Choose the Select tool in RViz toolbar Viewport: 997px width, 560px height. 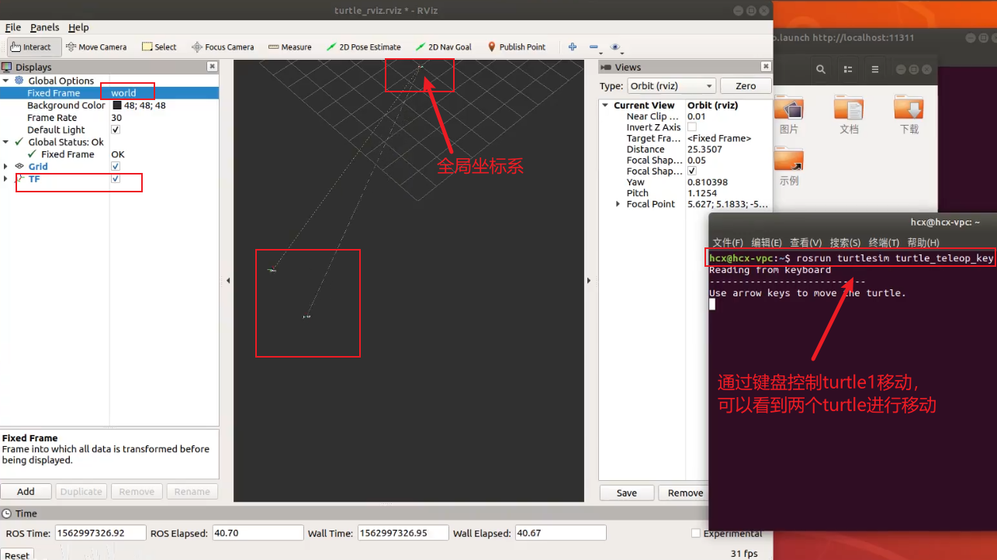[x=159, y=47]
